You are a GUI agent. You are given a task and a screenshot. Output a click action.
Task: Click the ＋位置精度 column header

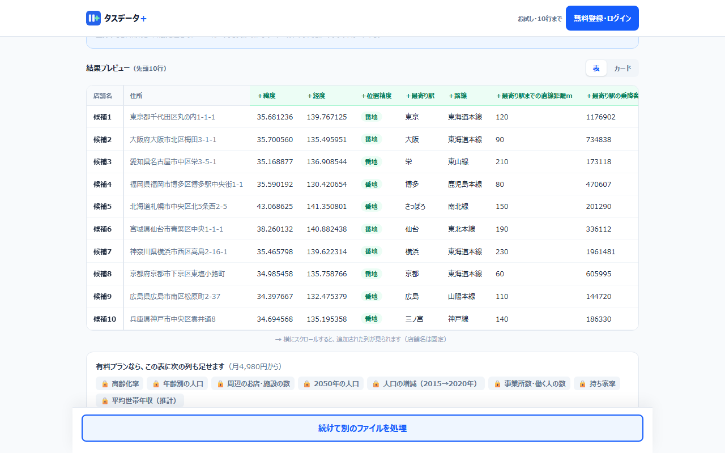377,96
